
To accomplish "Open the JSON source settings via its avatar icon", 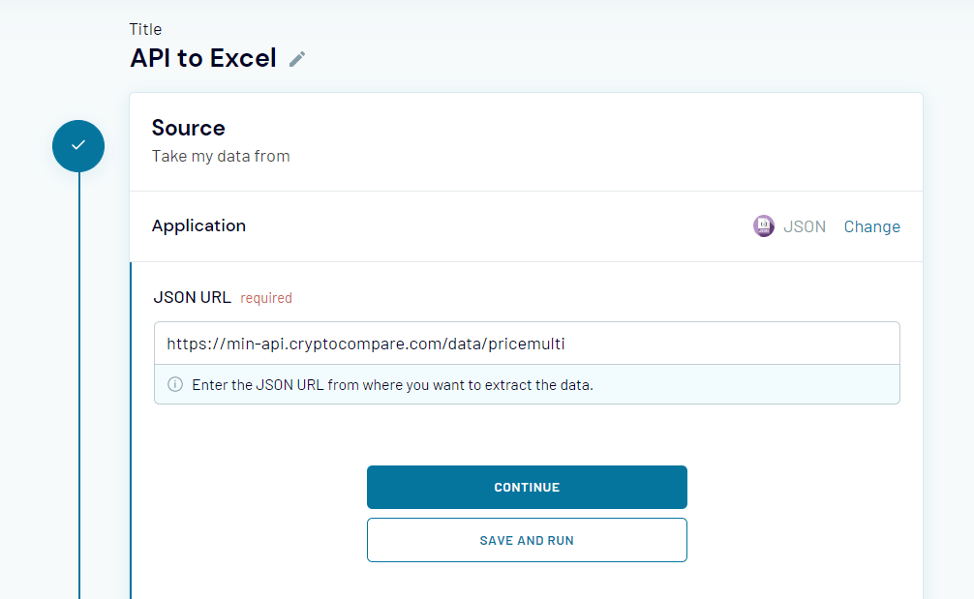I will 763,225.
